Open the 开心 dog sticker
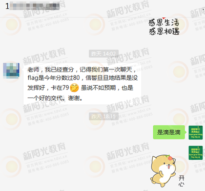Screen dimensions: 205x191 167,171
